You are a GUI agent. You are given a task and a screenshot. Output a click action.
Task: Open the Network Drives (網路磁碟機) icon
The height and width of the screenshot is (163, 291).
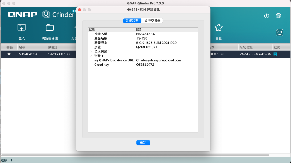(49, 28)
